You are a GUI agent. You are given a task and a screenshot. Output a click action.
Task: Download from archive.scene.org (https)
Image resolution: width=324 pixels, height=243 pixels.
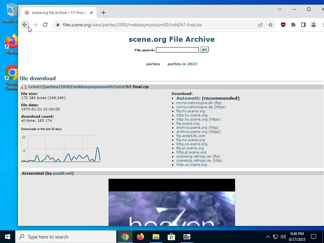(x=198, y=132)
